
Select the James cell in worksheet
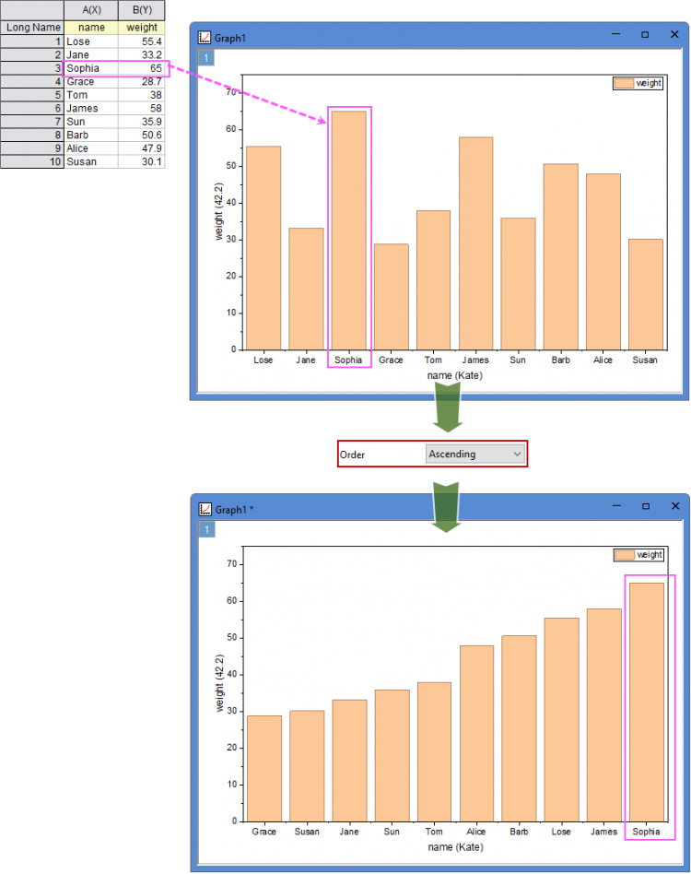[x=91, y=108]
